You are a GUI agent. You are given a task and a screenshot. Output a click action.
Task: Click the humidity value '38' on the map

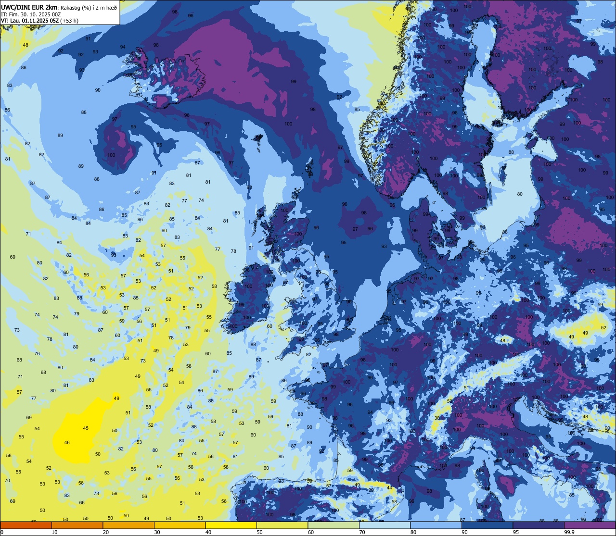tap(437, 418)
